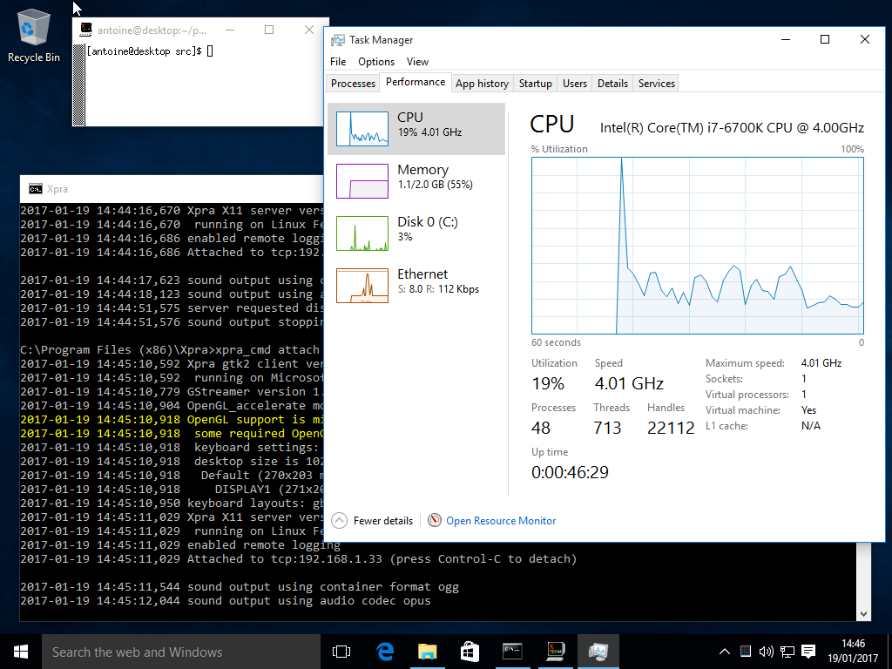Minimize the antoine@desktop terminal window
The image size is (892, 669).
tap(230, 30)
